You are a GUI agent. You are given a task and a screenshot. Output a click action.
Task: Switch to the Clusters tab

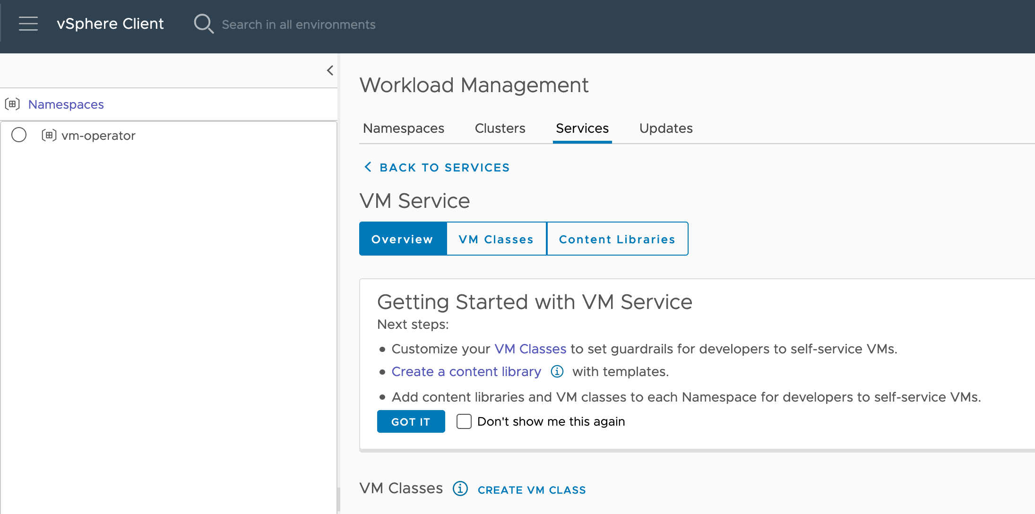pos(500,128)
